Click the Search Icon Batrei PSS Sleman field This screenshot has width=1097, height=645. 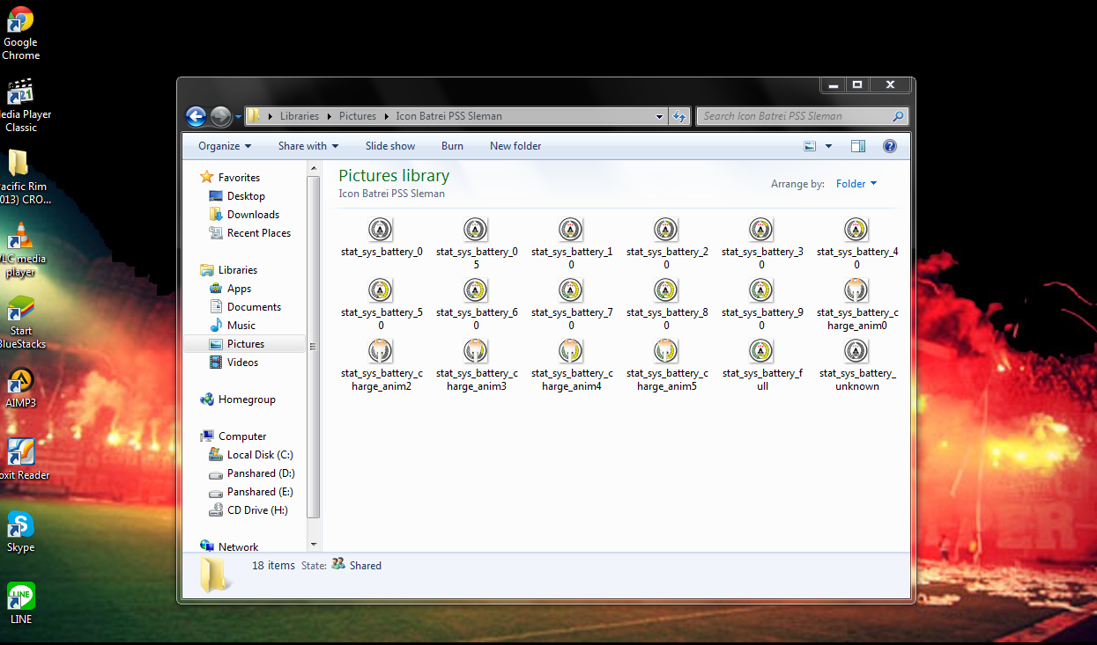pyautogui.click(x=801, y=116)
